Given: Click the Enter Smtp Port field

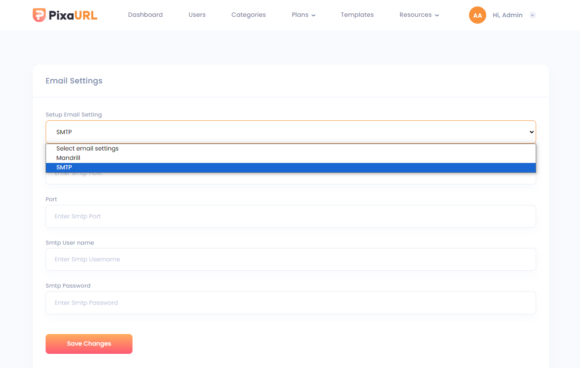Looking at the screenshot, I should (290, 216).
